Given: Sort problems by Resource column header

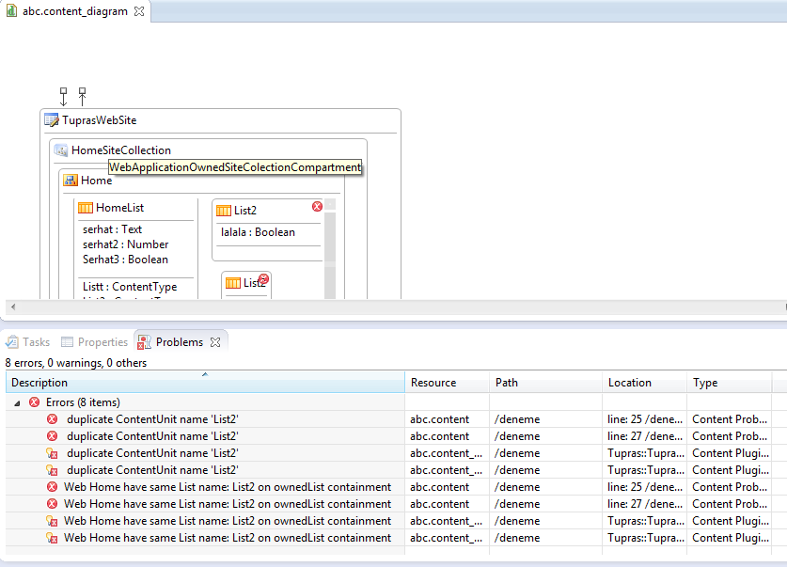Looking at the screenshot, I should [433, 383].
